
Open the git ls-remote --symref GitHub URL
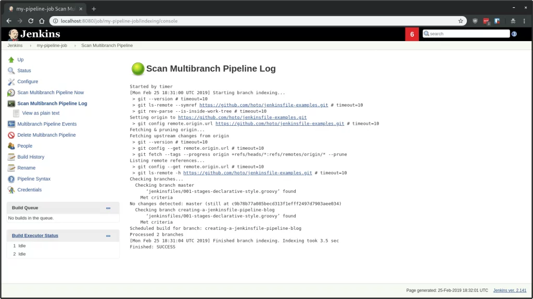(x=264, y=105)
